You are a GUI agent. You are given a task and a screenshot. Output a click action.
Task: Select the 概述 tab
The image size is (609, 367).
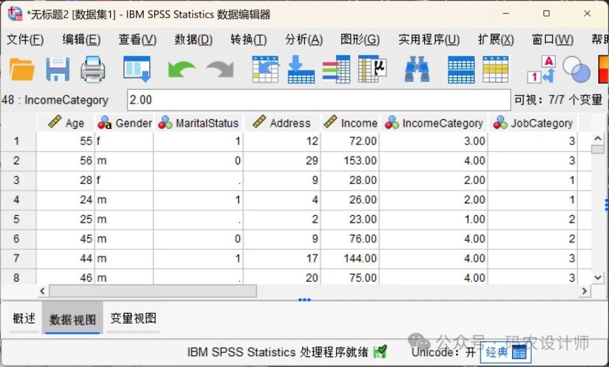point(24,318)
